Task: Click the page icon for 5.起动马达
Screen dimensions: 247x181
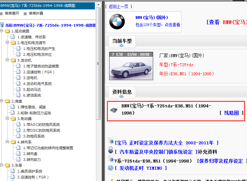Action: coord(19,89)
